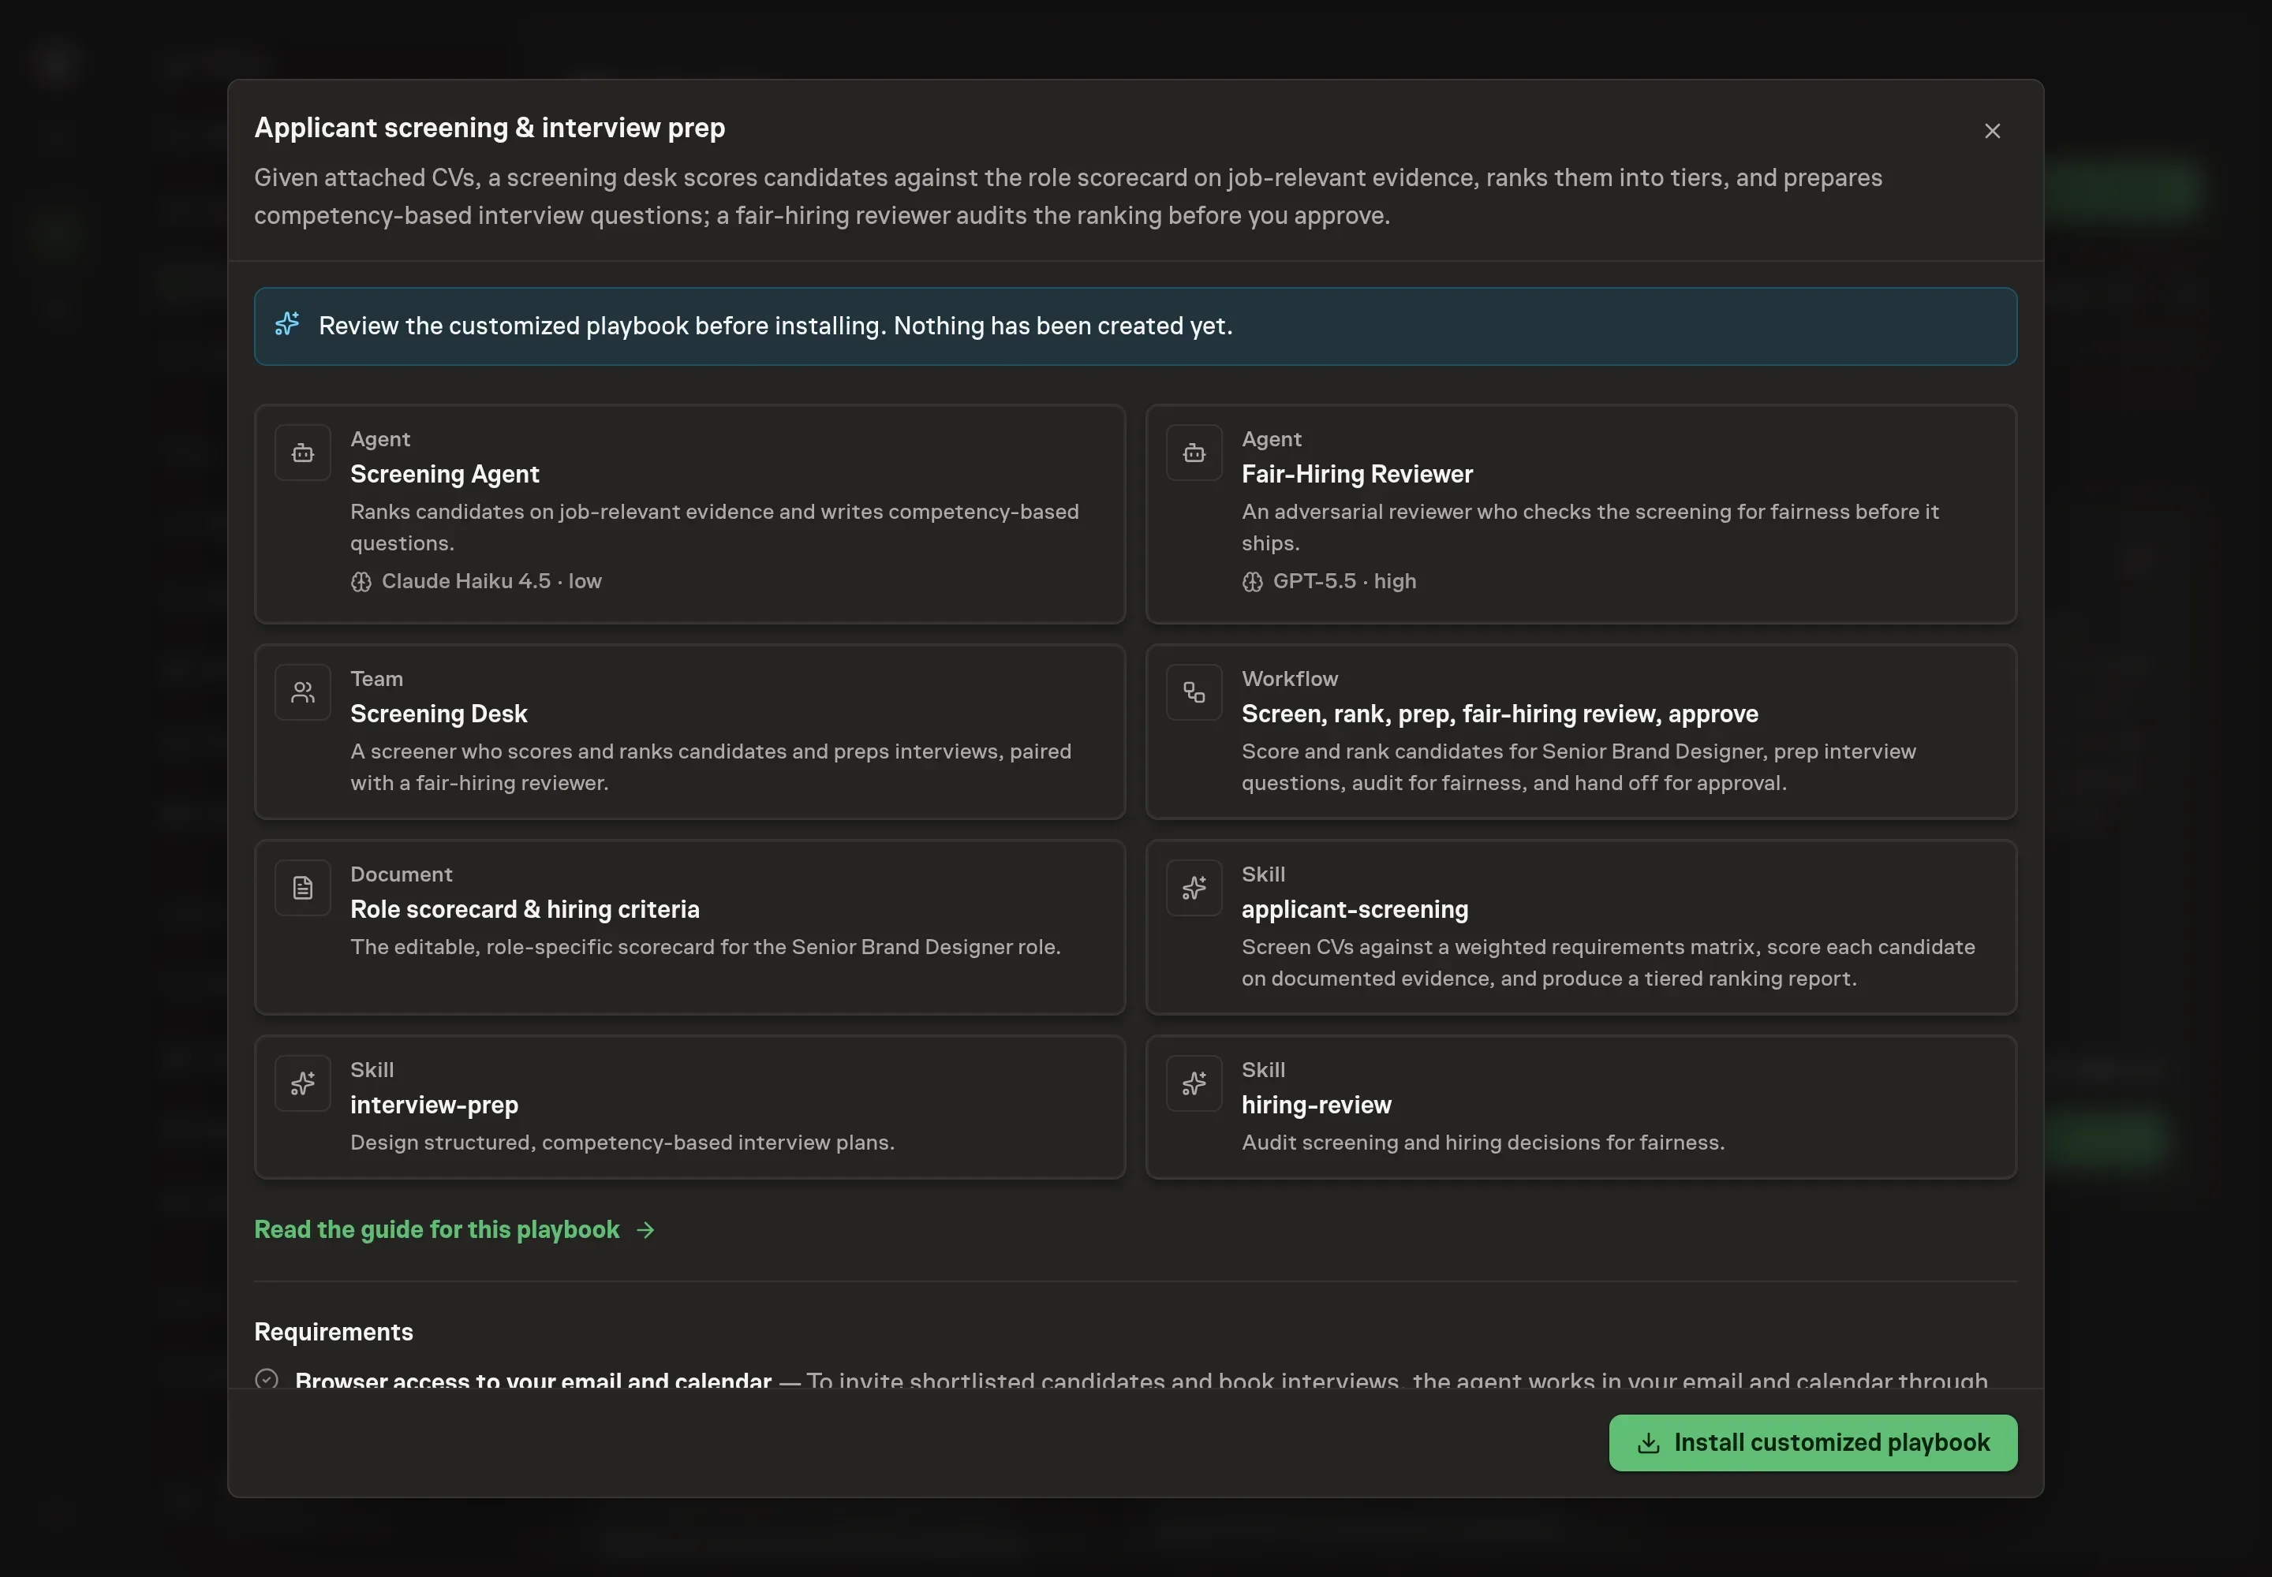Click the Requirements section heading
The width and height of the screenshot is (2272, 1577).
tap(333, 1332)
